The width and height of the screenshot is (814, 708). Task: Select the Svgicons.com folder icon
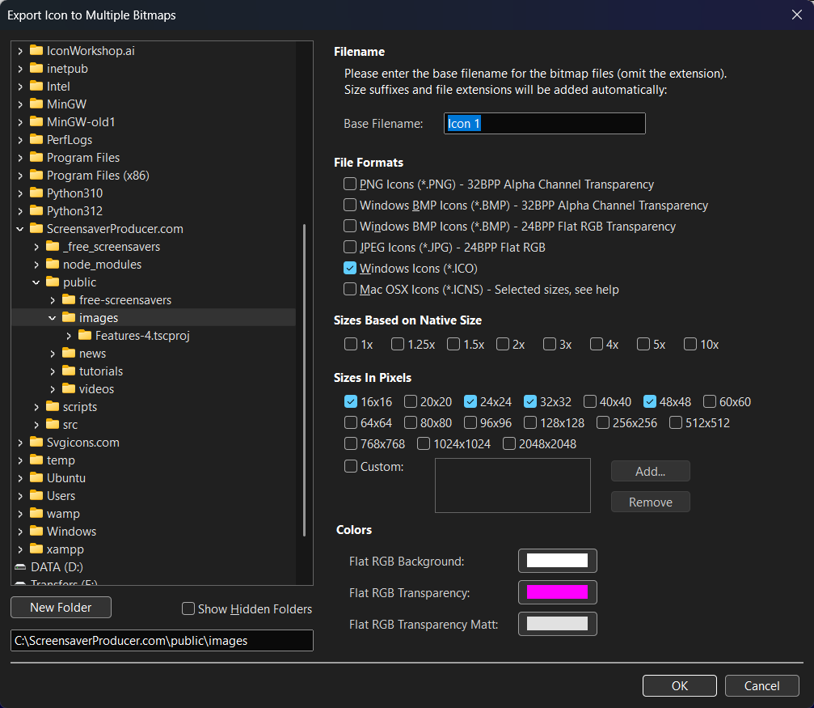(x=36, y=442)
